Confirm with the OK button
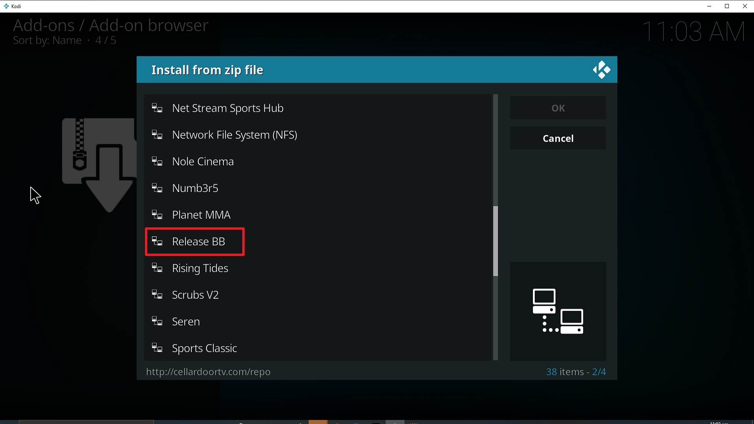The image size is (754, 424). tap(558, 108)
